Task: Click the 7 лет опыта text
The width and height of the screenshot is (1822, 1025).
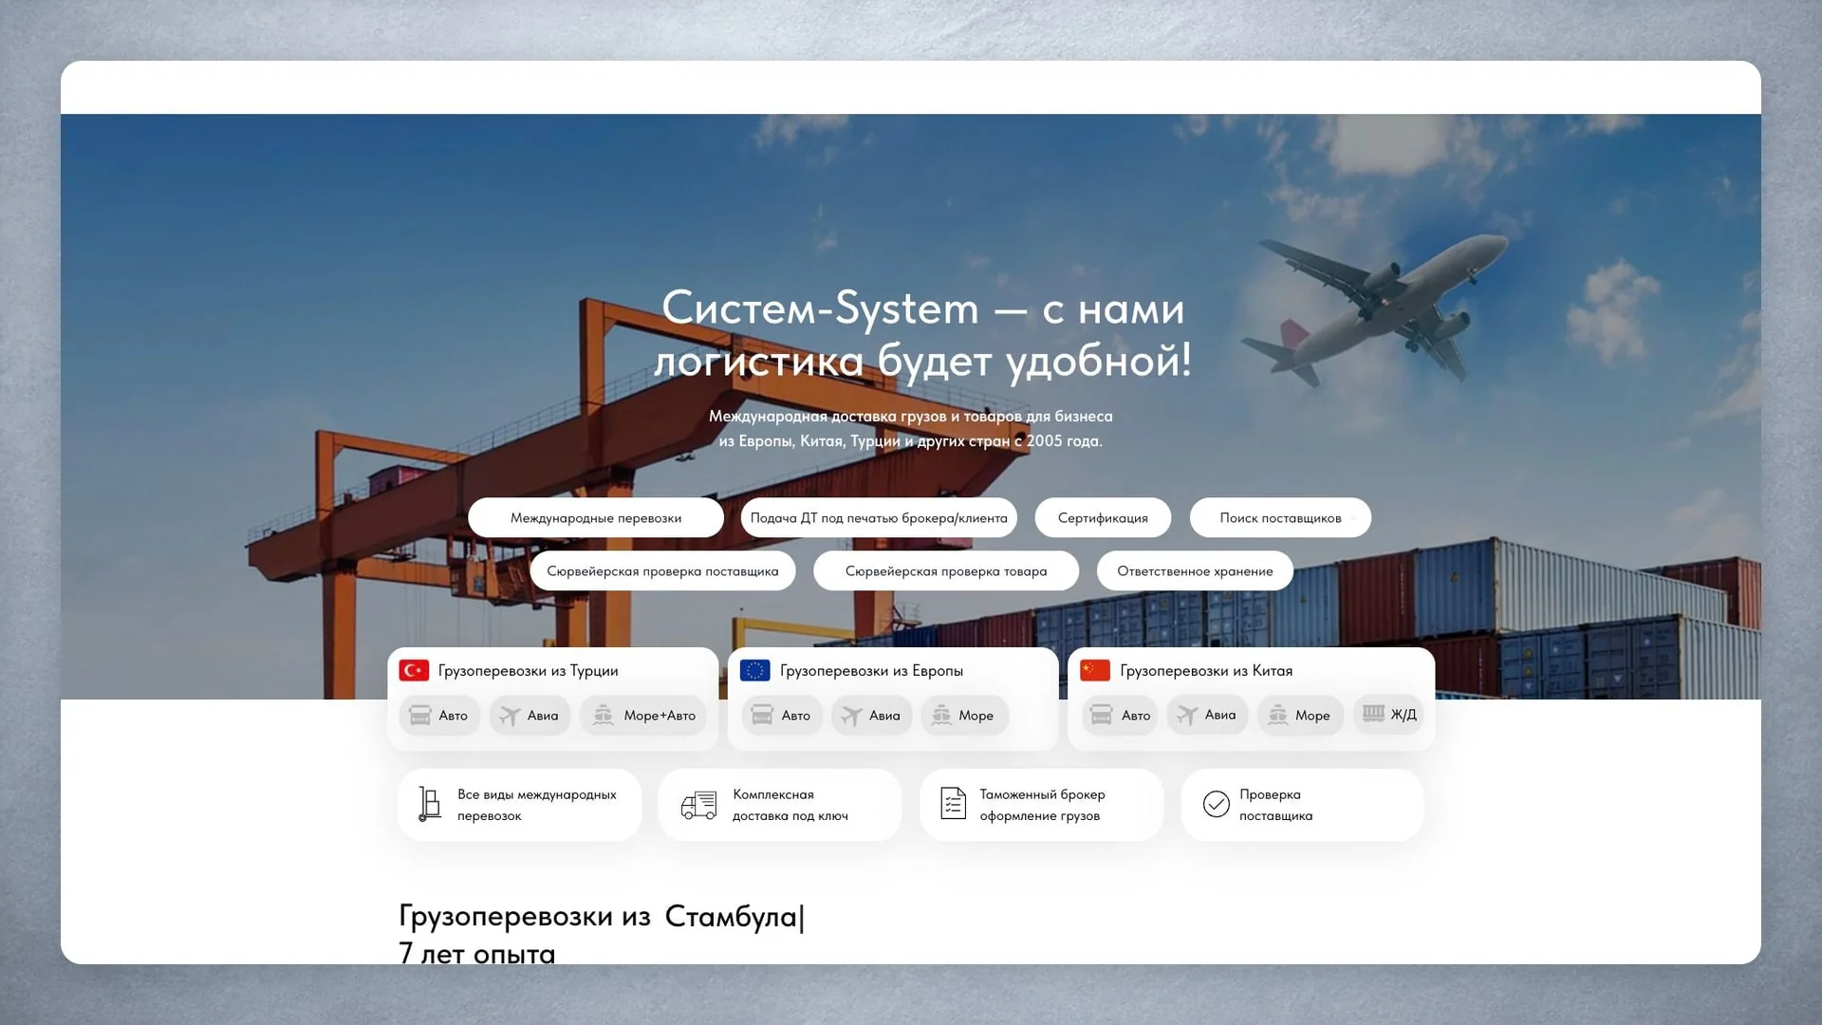Action: click(477, 954)
